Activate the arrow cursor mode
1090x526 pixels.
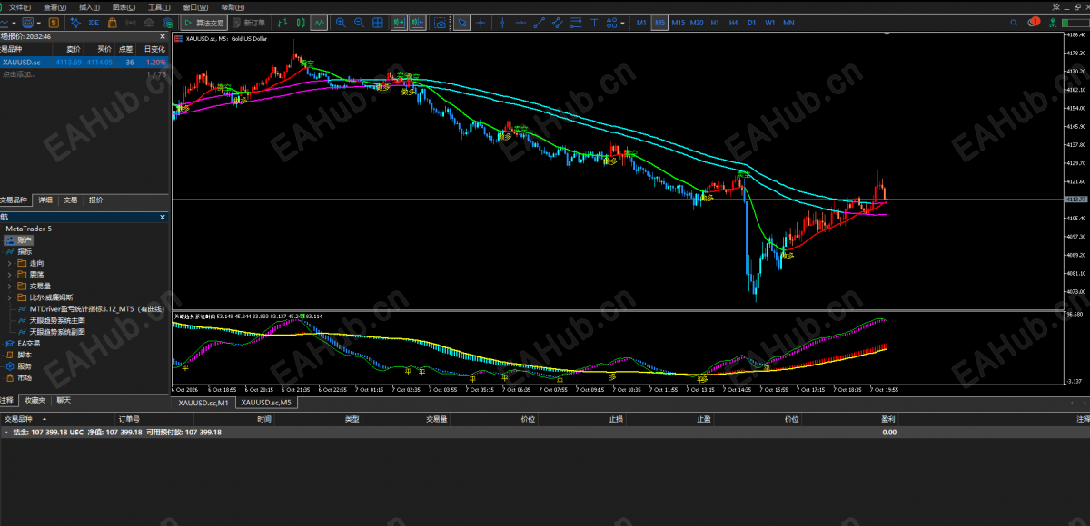coord(462,22)
